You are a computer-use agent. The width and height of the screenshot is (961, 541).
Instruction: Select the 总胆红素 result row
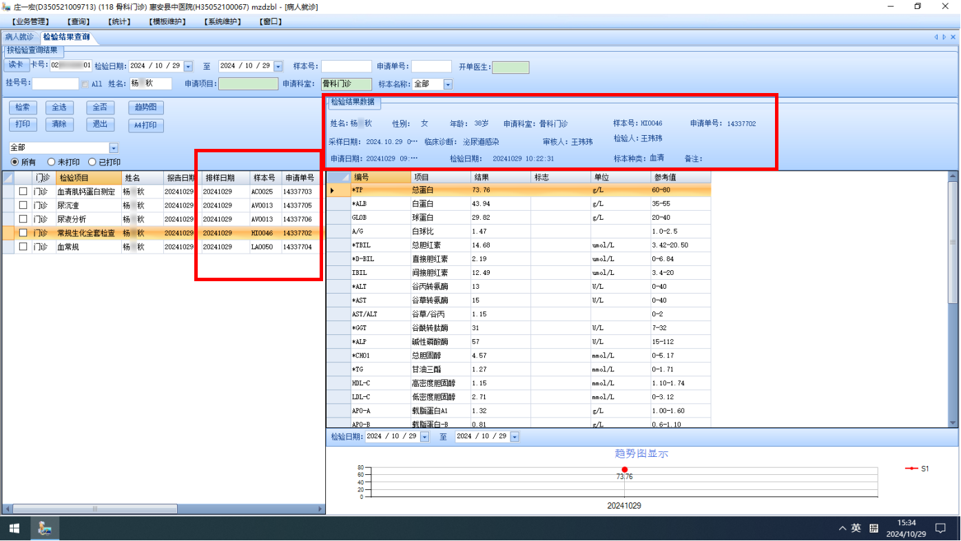point(519,245)
